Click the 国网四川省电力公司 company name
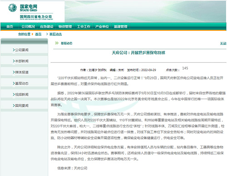227x176 pixels. [36, 17]
